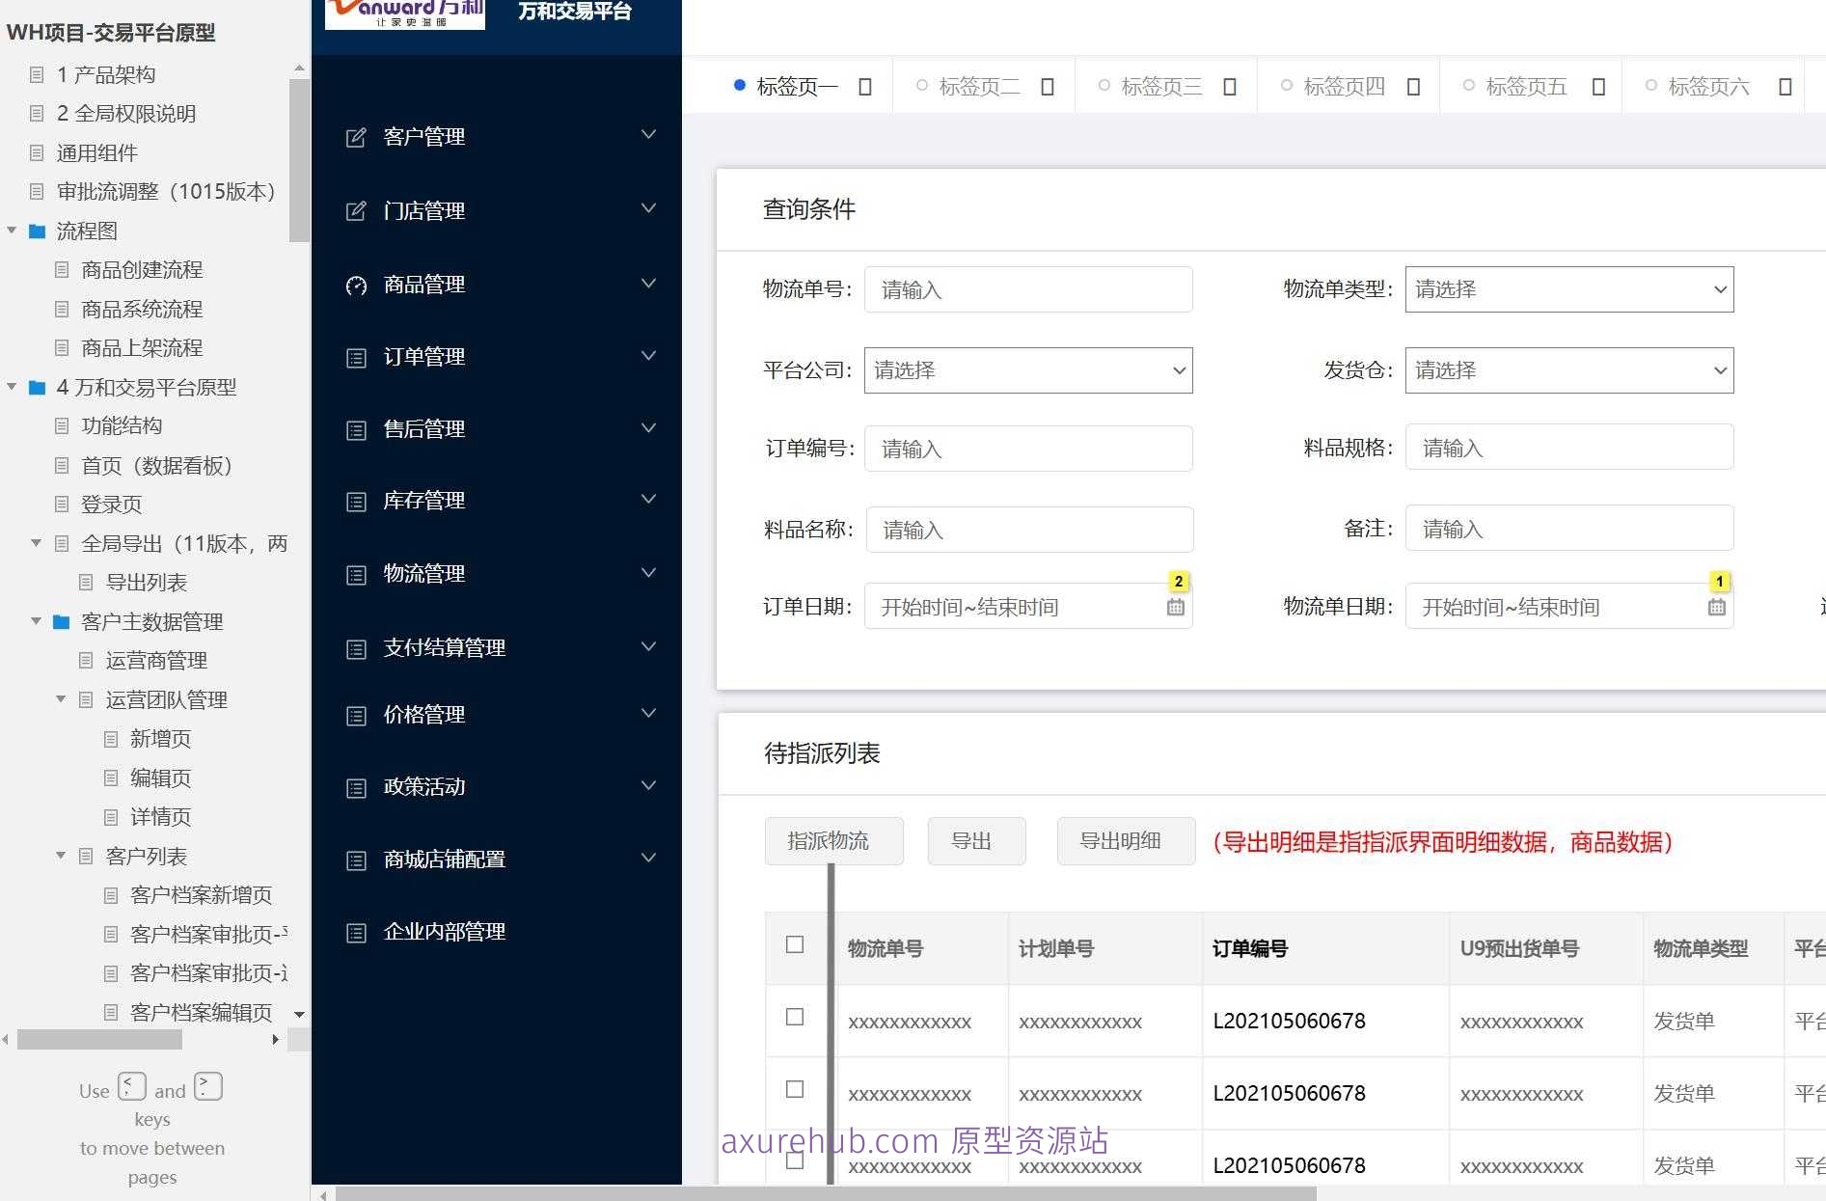
Task: Click the 库存管理 list icon
Action: pyautogui.click(x=355, y=500)
